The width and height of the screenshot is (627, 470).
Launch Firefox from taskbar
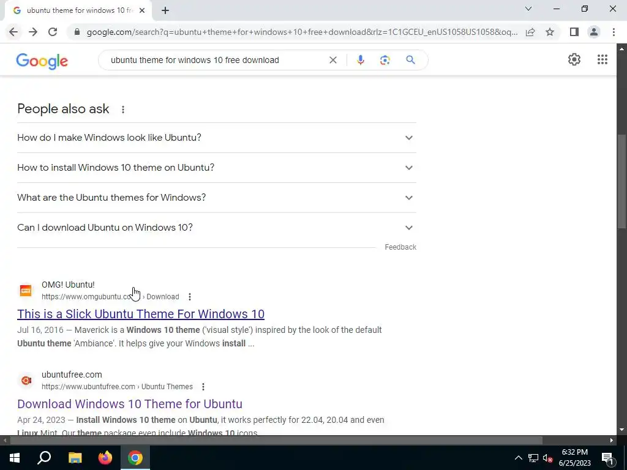(x=105, y=458)
